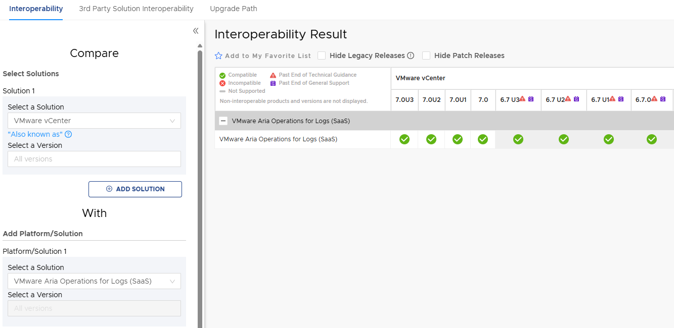The height and width of the screenshot is (328, 674).
Task: Switch to 3rd Party Solution Interoperability tab
Action: click(136, 9)
